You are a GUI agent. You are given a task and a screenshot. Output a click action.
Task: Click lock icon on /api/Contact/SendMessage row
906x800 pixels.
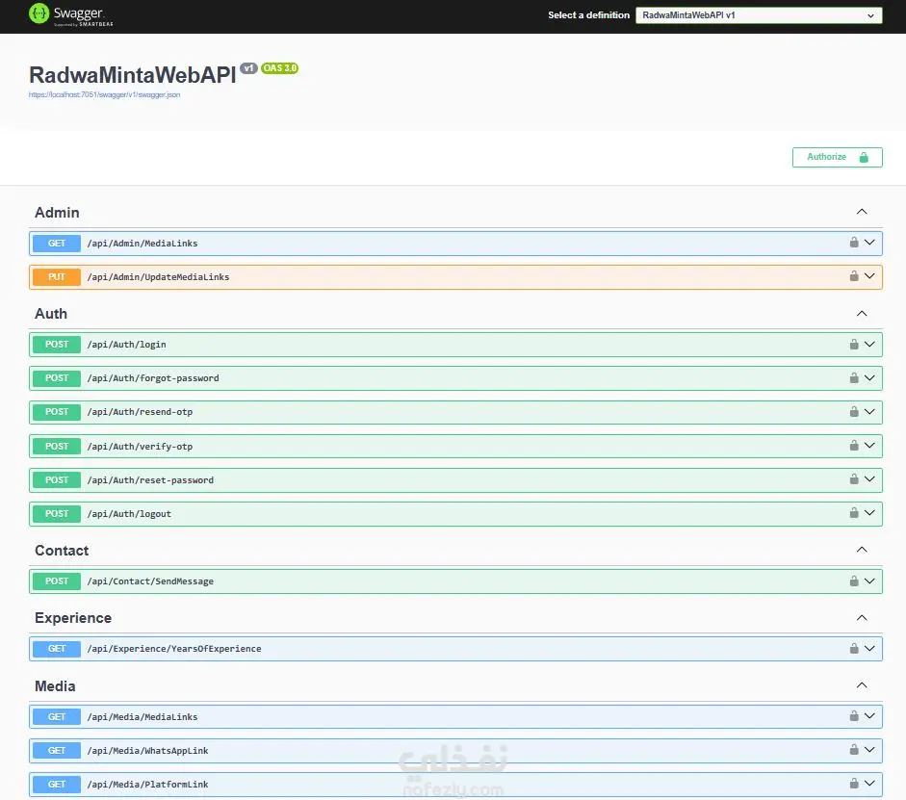click(854, 581)
